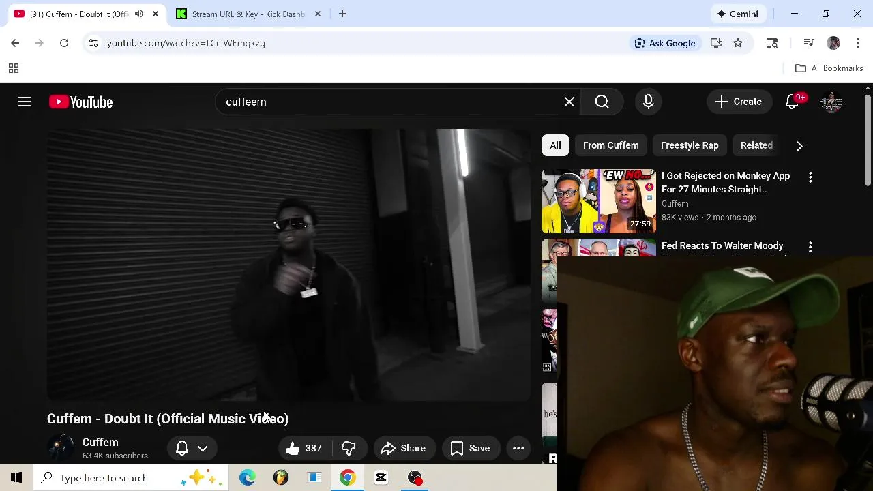
Task: Like the video with 387 likes
Action: 304,448
